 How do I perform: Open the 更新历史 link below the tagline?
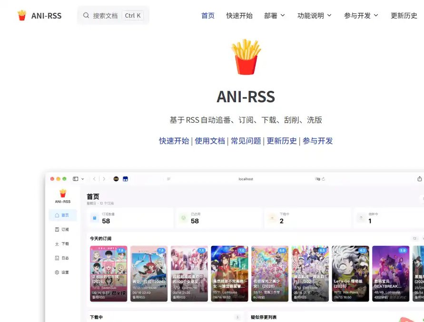282,141
